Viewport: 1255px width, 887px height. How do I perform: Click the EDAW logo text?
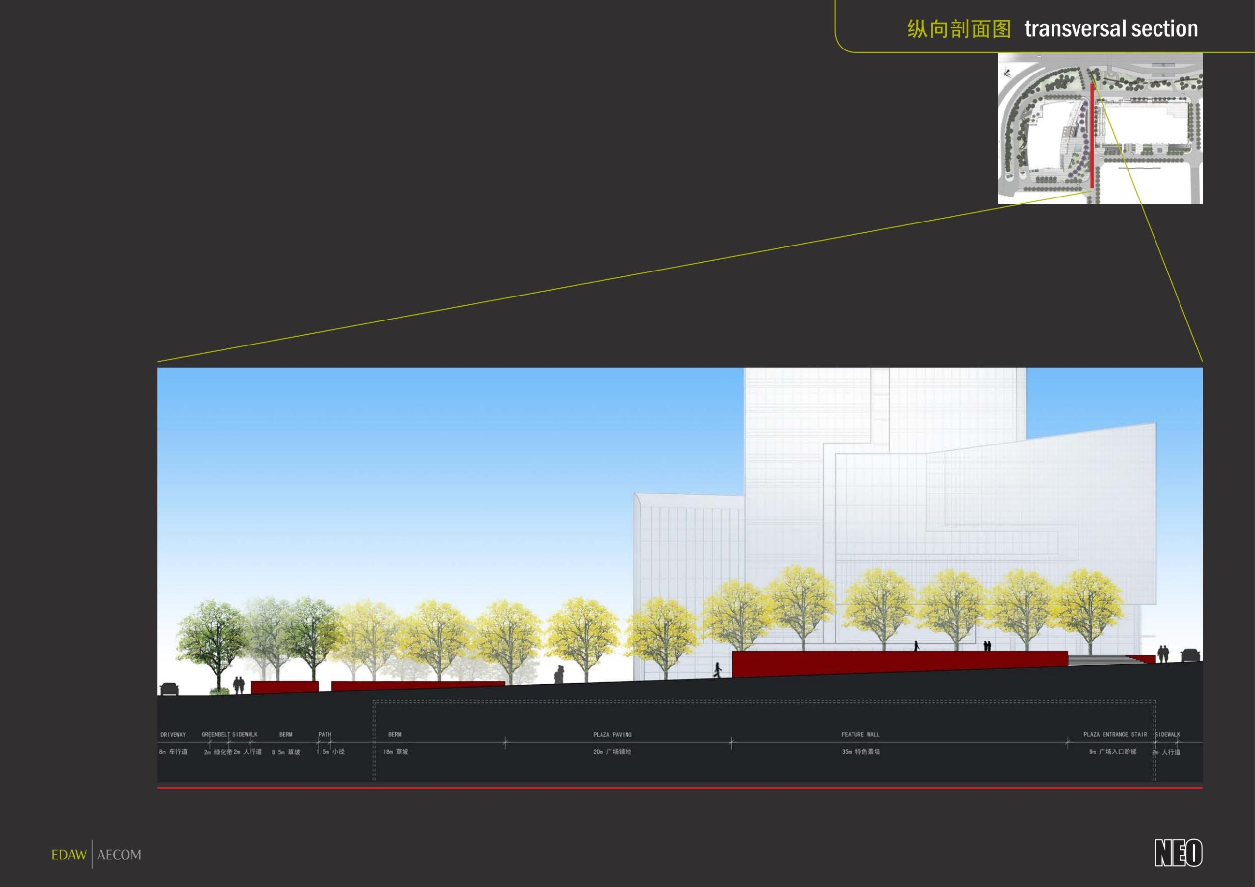[x=70, y=855]
